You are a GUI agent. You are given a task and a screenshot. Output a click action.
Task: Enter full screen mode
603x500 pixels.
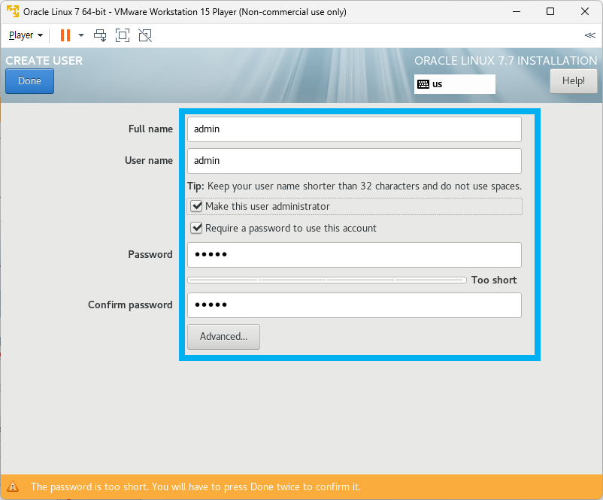pos(123,35)
